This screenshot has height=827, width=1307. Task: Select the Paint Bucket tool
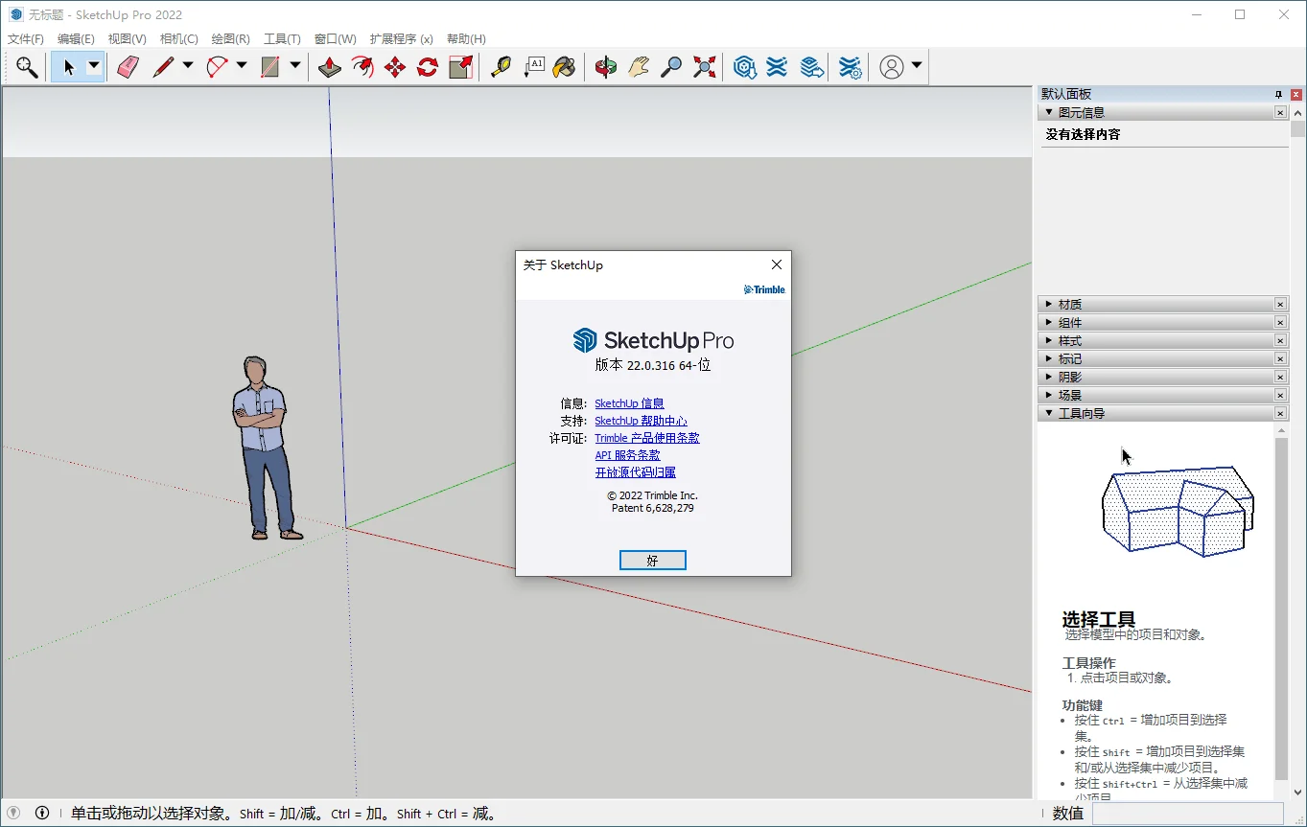click(566, 66)
